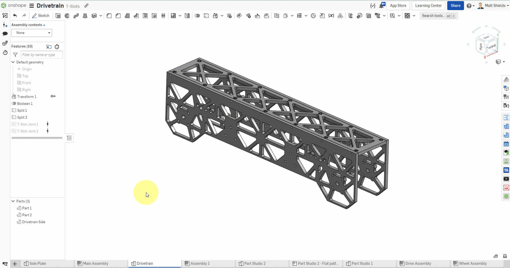Open the Shell tool
Screen dimensions: 510x268
pos(145,16)
